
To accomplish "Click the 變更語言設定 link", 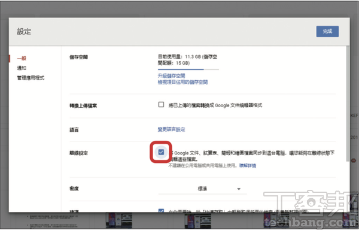I will (172, 129).
